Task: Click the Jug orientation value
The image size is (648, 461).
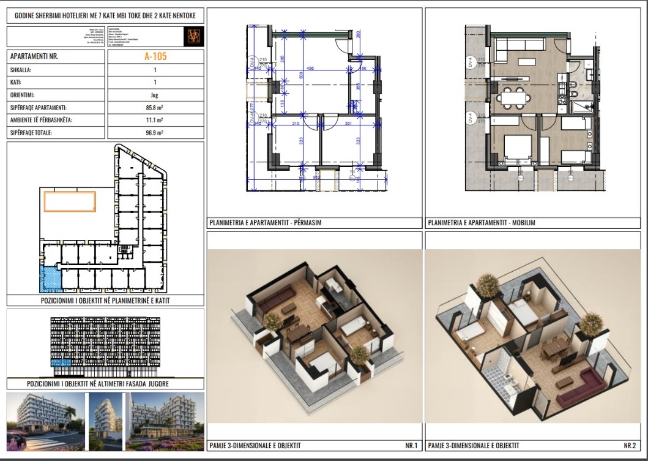Action: (155, 95)
